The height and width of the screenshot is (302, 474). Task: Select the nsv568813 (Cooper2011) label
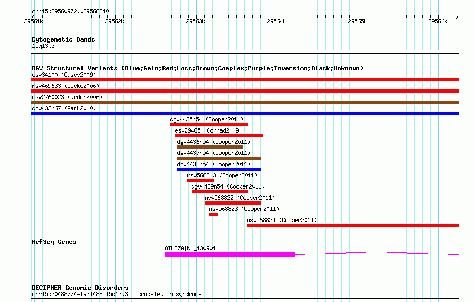222,175
